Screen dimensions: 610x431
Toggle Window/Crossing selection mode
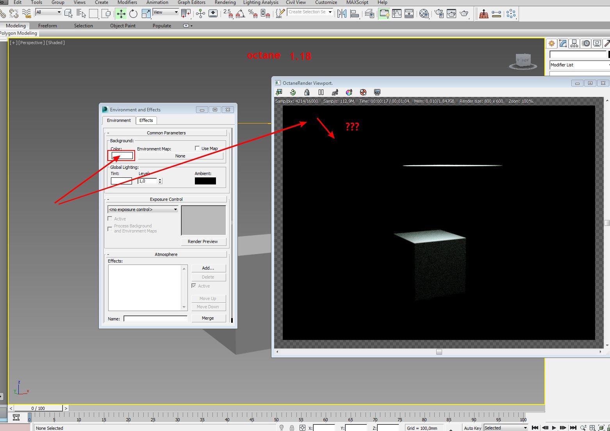106,14
